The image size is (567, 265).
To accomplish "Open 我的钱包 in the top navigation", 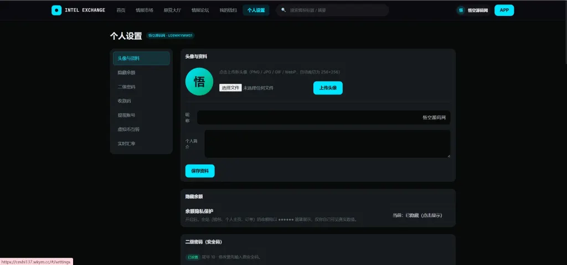I will click(228, 10).
